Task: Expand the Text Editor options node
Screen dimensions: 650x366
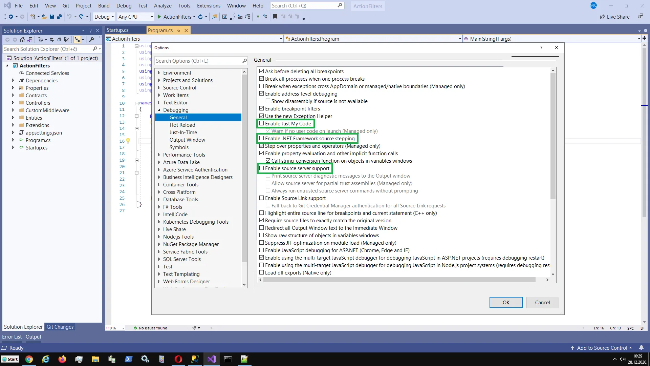Action: click(x=159, y=103)
